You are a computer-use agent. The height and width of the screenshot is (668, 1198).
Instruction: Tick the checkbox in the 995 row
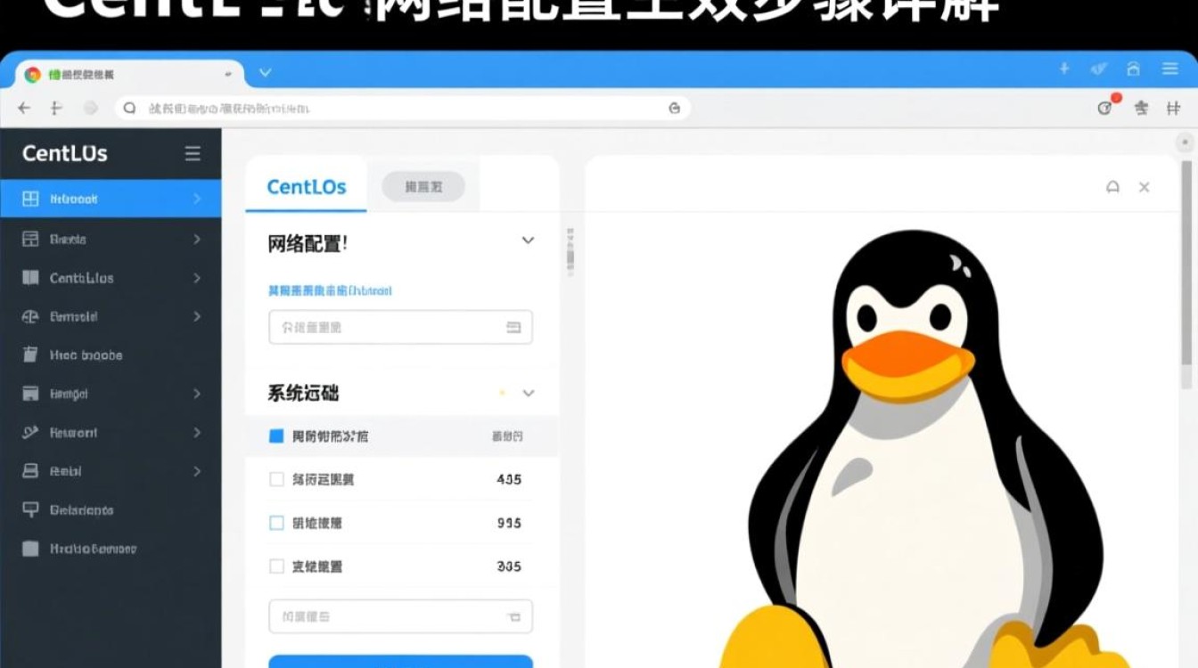click(276, 523)
